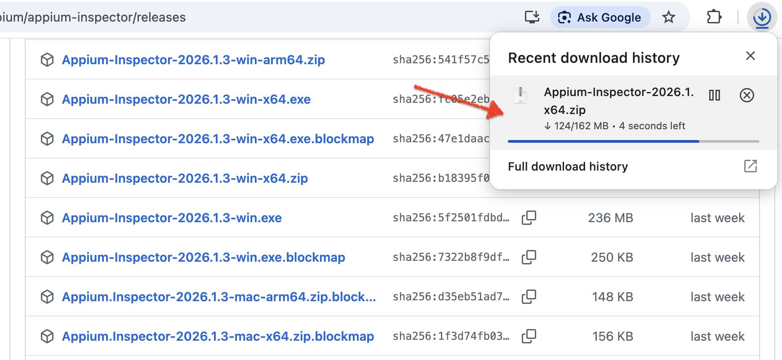Click the external-link icon beside Full download history
782x360 pixels.
[x=750, y=166]
